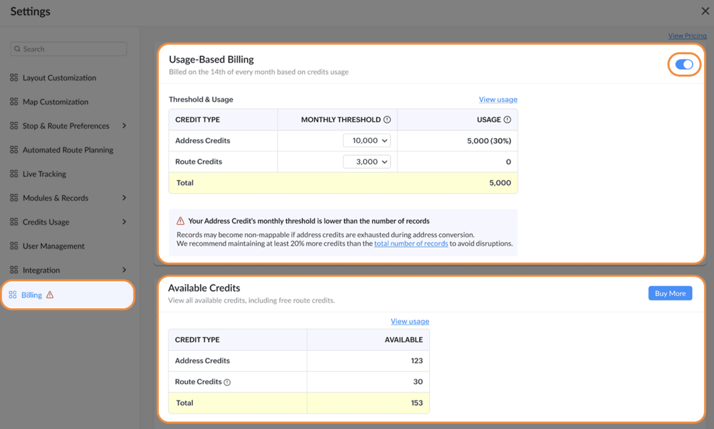Open Map Customization settings
Image resolution: width=714 pixels, height=429 pixels.
(55, 102)
